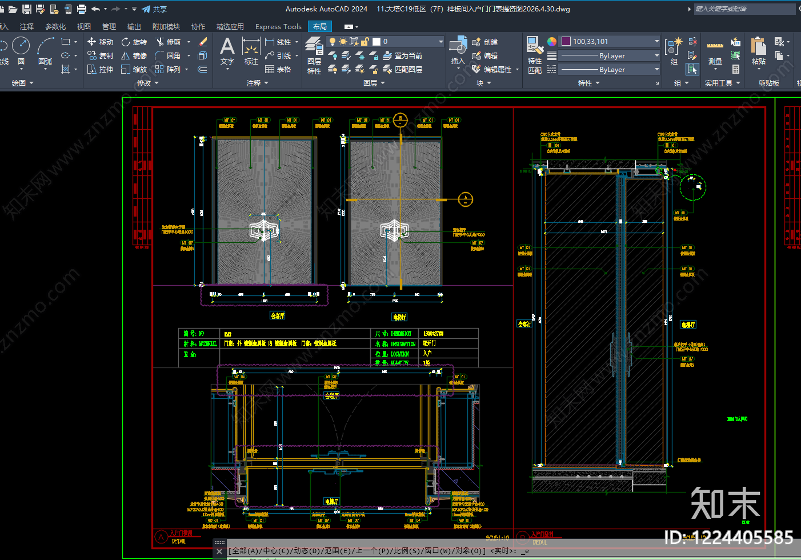Toggle the layer freeze sun icon in layer box
Viewport: 801px width, 560px height.
(343, 42)
